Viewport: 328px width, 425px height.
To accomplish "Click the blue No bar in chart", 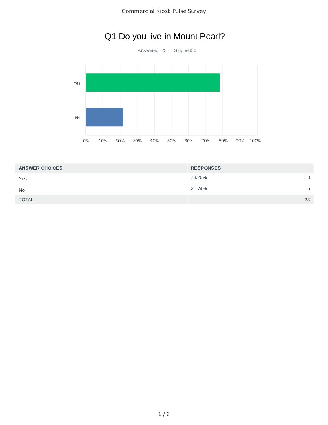I will (x=104, y=117).
